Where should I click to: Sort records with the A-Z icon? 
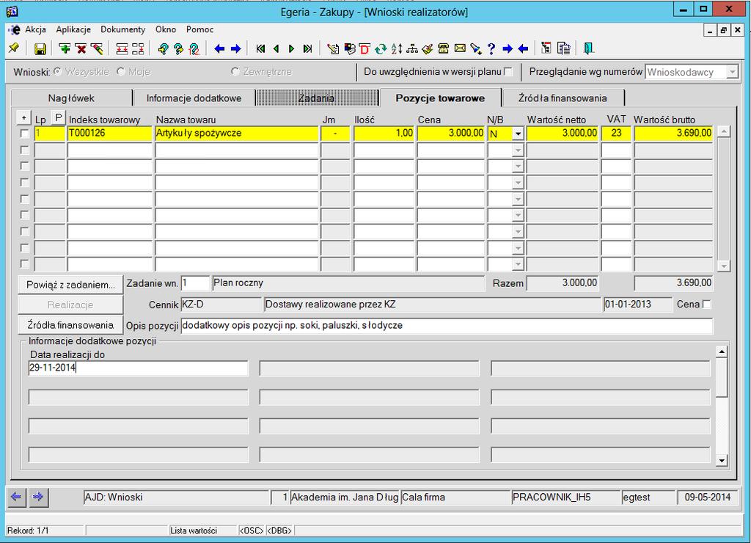397,48
